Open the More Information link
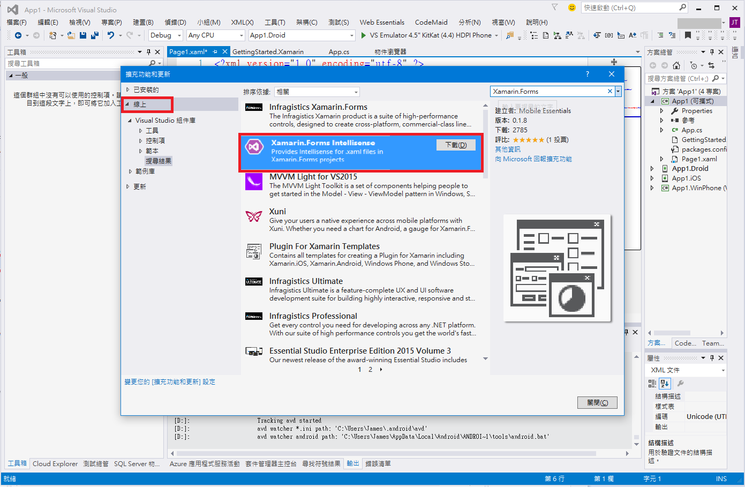 tap(508, 149)
